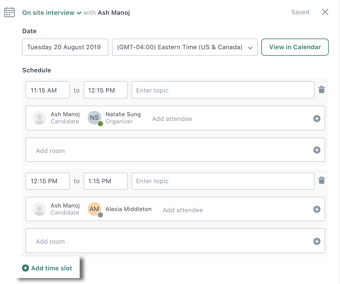Click the Enter topic field for the first slot

pyautogui.click(x=223, y=90)
